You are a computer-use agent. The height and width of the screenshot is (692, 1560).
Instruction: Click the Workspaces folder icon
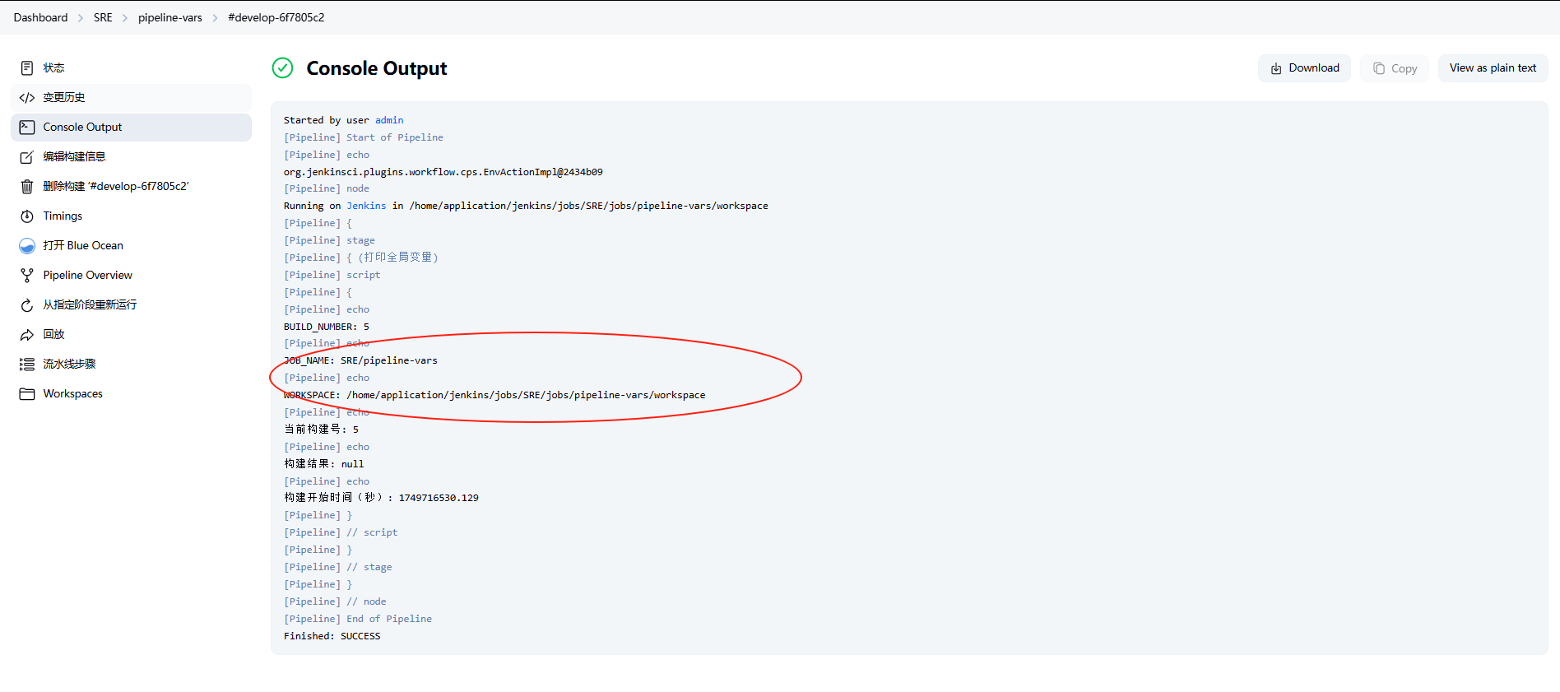[x=27, y=393]
